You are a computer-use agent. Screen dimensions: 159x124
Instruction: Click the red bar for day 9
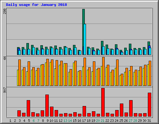(x=47, y=106)
